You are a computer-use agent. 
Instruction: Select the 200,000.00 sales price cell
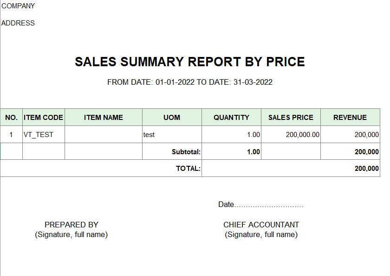291,134
